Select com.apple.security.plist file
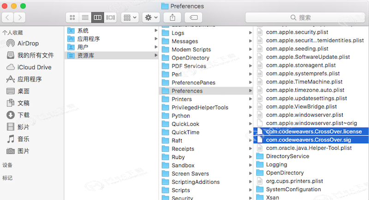 [311, 32]
